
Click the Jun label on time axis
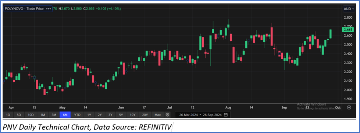tap(121, 107)
